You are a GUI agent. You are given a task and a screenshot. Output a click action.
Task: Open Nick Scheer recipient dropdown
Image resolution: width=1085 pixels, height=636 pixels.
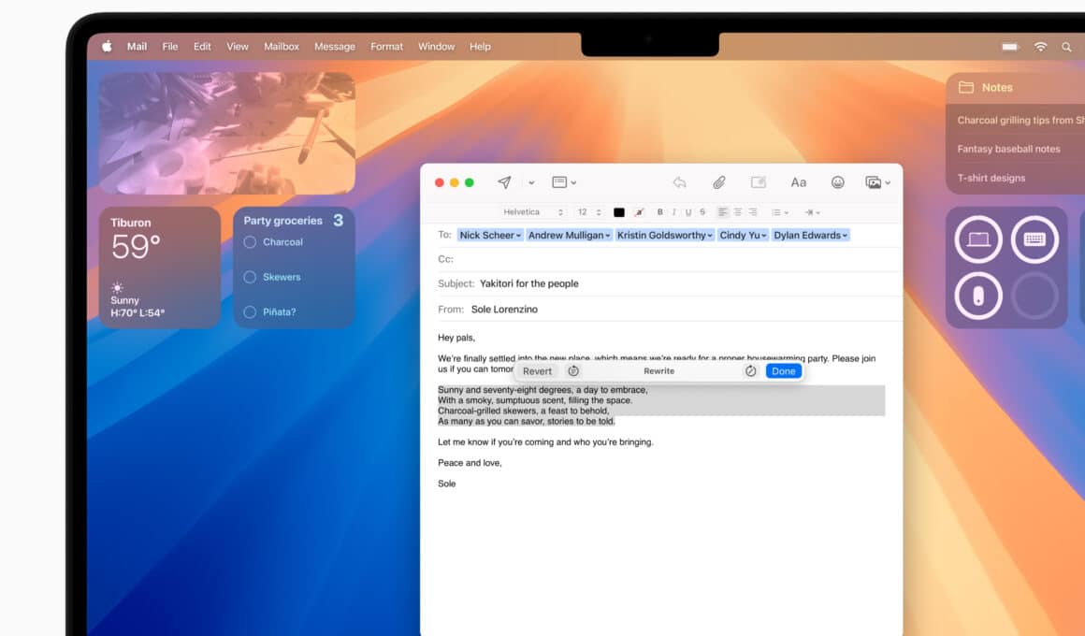click(490, 236)
